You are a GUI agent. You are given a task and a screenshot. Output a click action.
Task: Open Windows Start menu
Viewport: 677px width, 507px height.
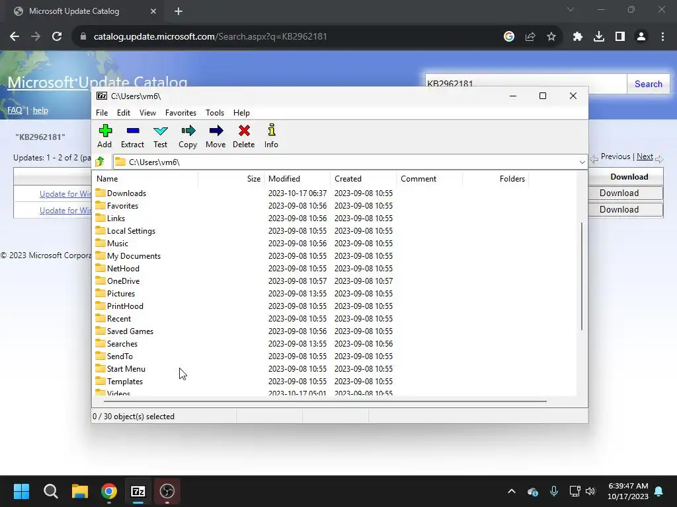pos(21,491)
